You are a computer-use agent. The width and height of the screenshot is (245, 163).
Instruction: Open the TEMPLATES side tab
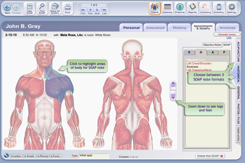pyautogui.click(x=238, y=134)
